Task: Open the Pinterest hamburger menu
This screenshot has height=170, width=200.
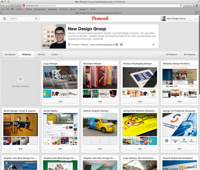Action: 5,18
